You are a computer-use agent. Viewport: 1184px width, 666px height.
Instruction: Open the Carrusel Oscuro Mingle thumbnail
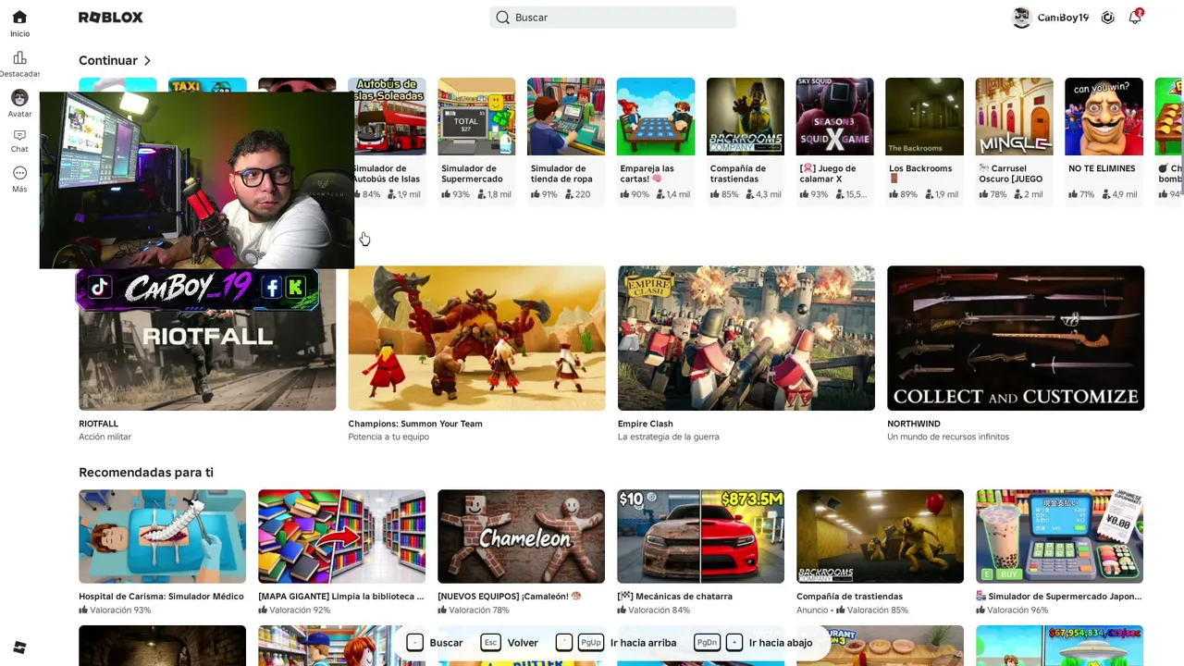coord(1014,117)
